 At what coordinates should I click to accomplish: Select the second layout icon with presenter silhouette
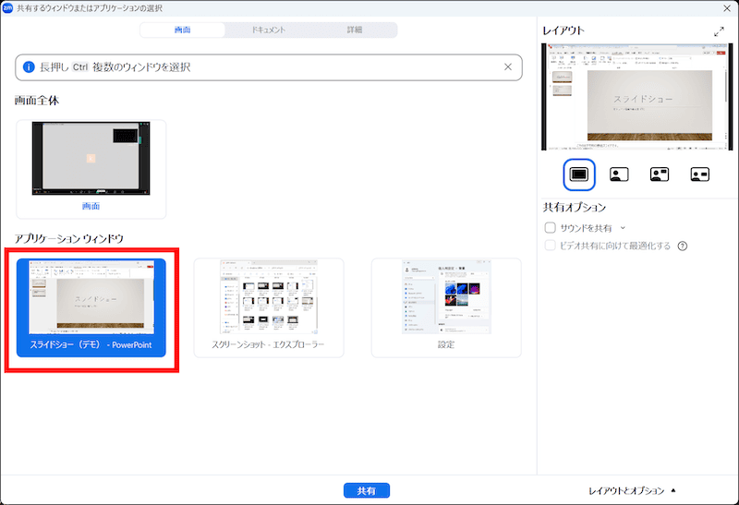pos(619,173)
